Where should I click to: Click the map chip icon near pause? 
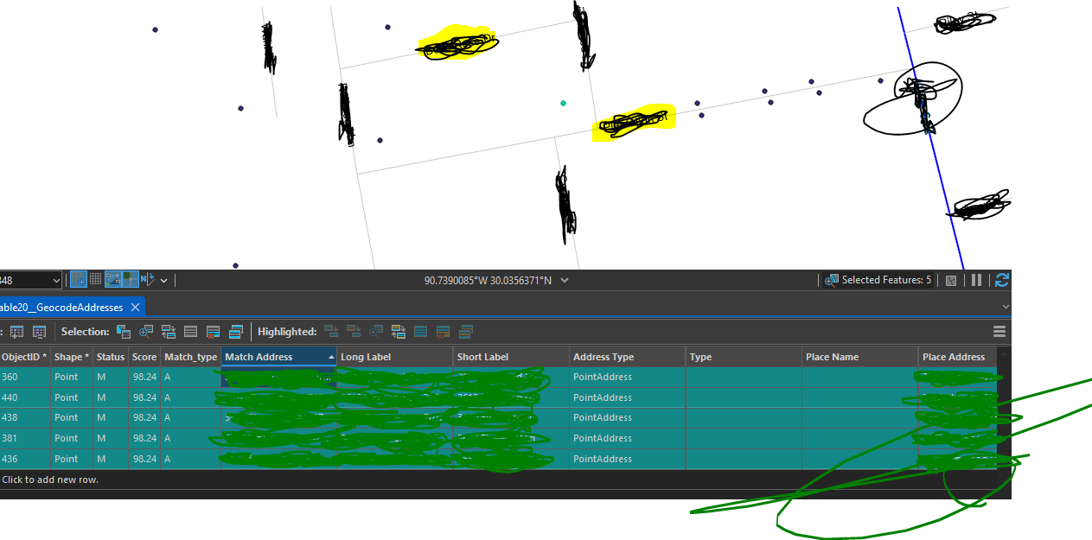951,280
